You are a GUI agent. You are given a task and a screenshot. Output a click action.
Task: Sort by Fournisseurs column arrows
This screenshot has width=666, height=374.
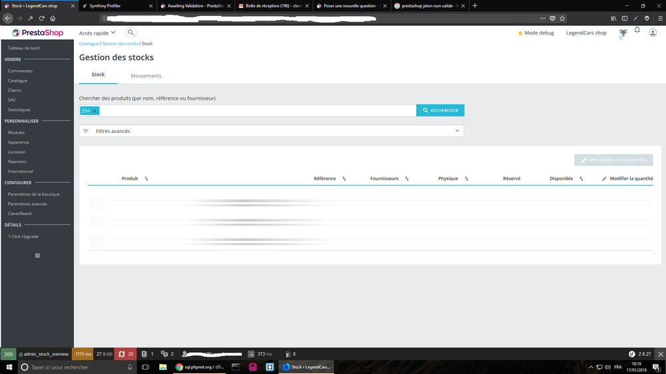407,179
